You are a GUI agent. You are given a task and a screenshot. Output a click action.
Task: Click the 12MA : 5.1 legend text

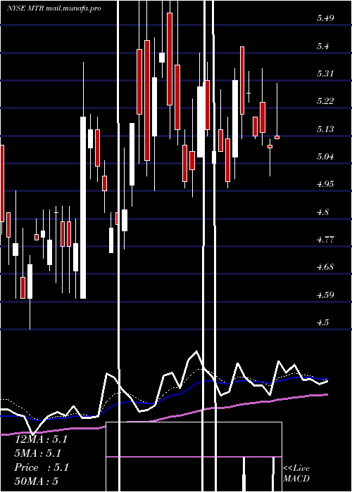41,439
